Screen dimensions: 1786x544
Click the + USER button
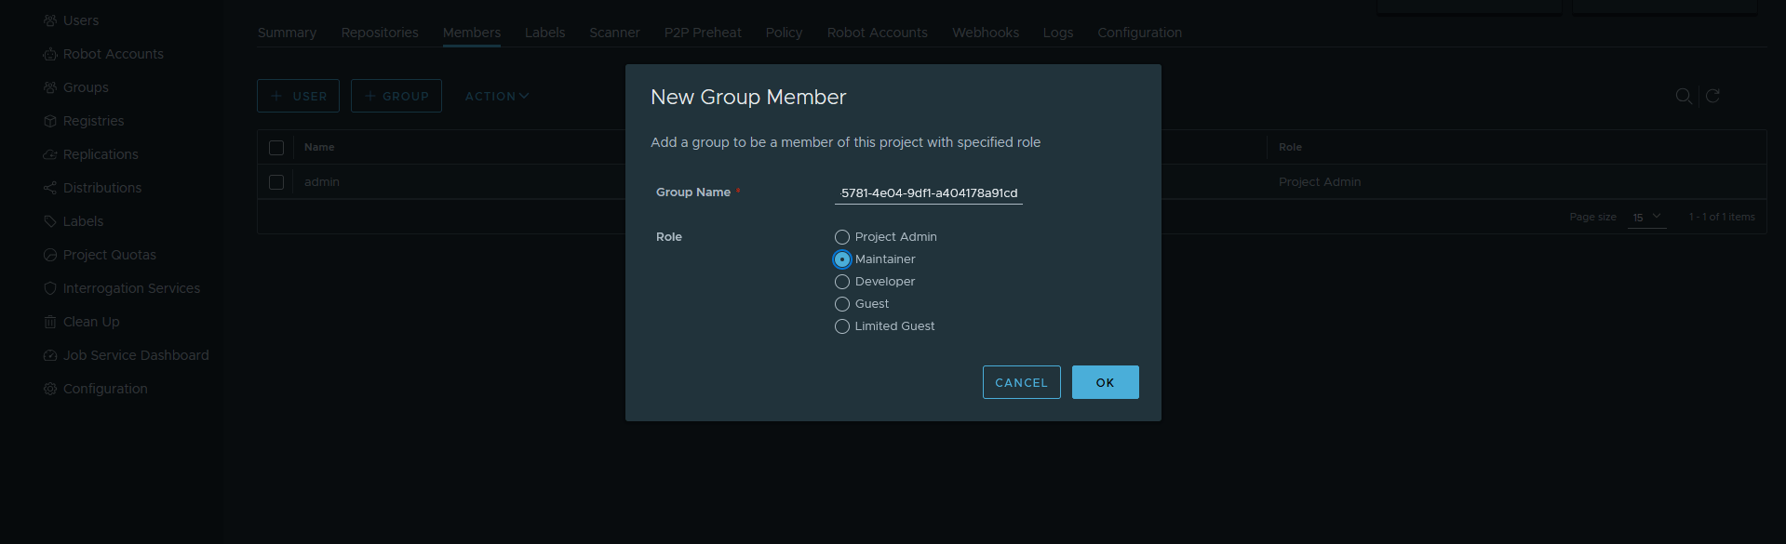(298, 96)
